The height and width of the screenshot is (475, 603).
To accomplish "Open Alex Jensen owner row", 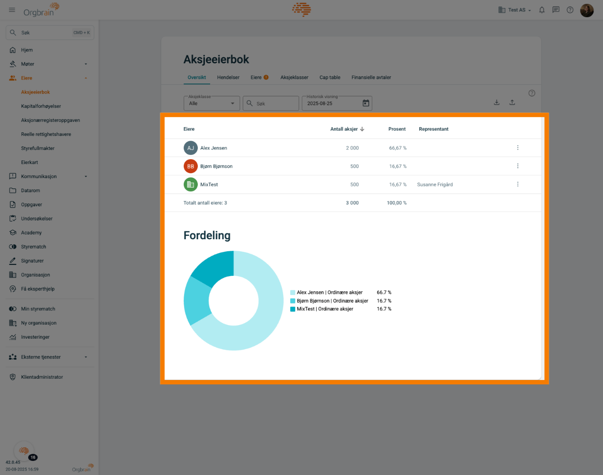I will click(x=352, y=148).
